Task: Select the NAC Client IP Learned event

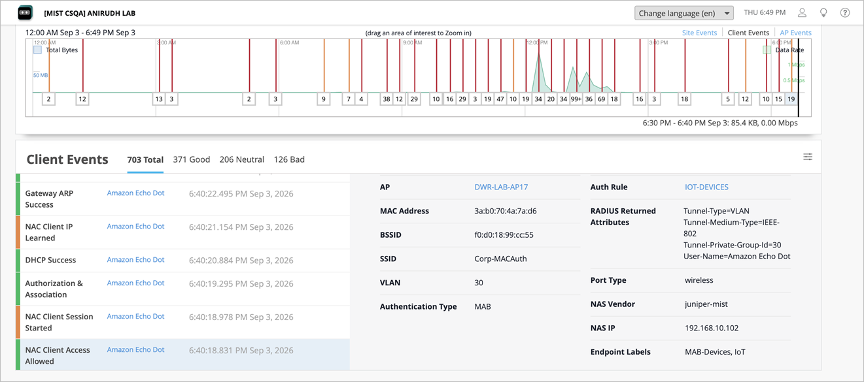Action: click(x=182, y=232)
